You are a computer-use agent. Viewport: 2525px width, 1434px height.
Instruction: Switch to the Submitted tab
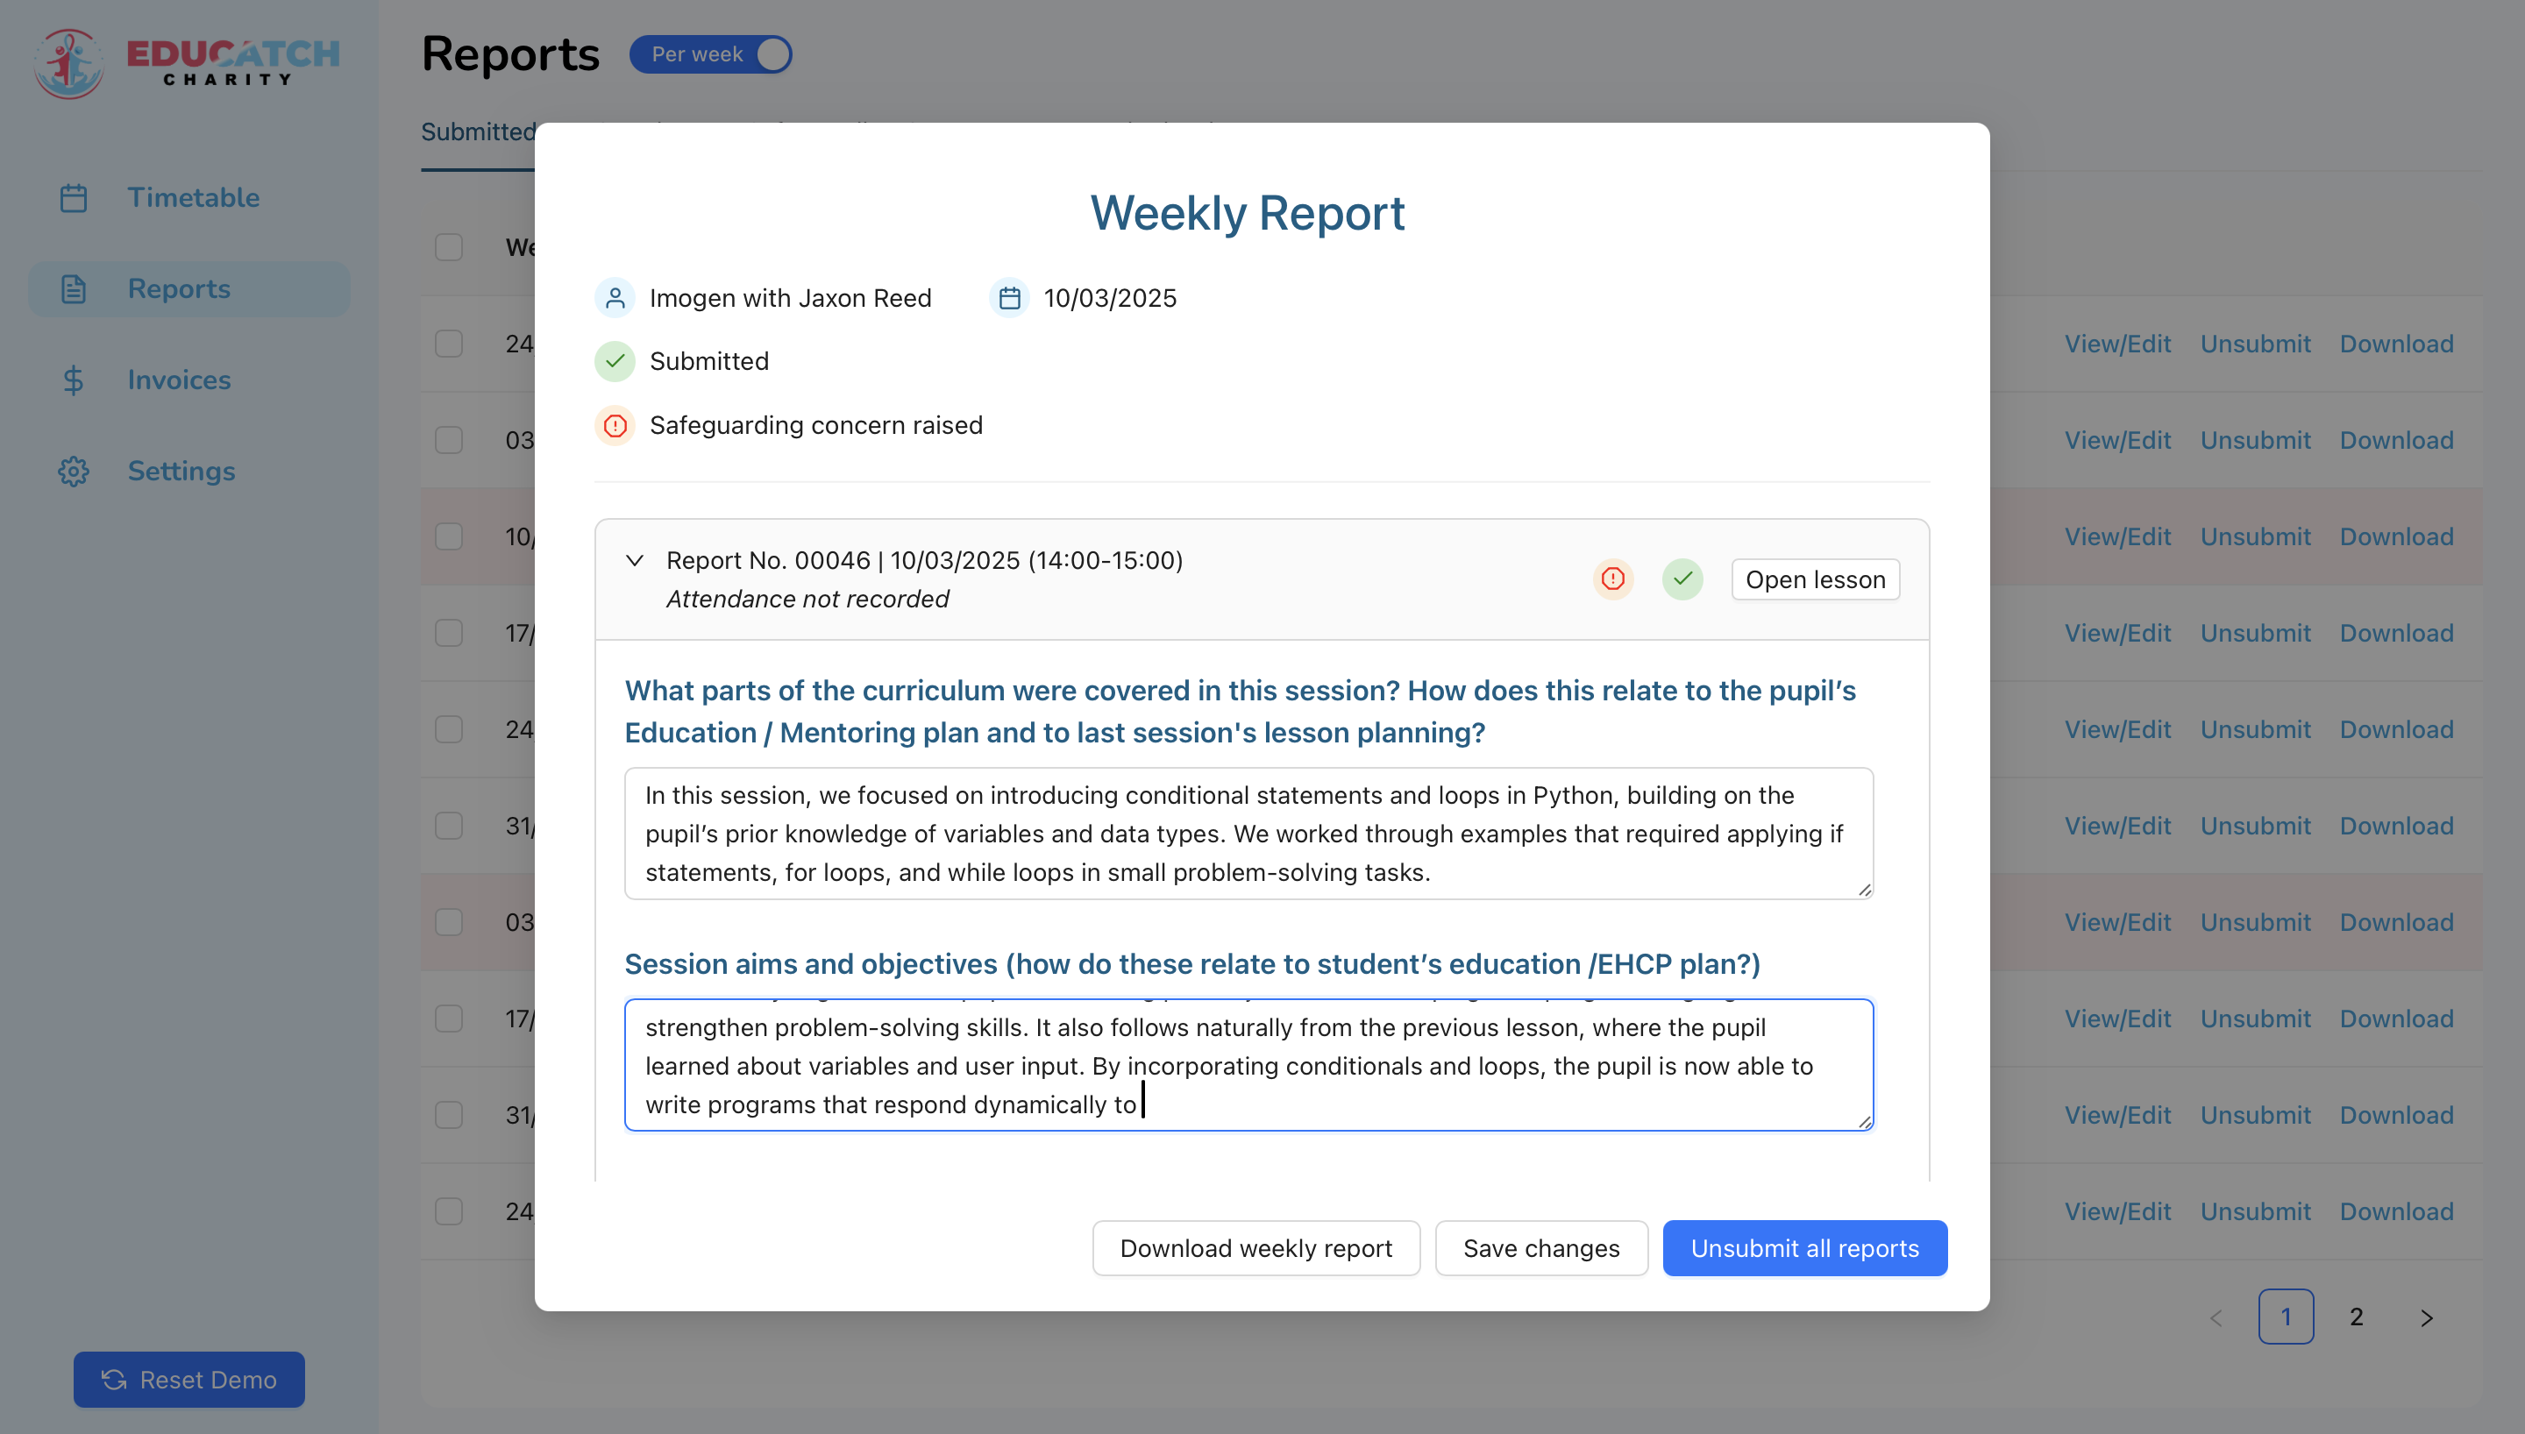pos(478,132)
